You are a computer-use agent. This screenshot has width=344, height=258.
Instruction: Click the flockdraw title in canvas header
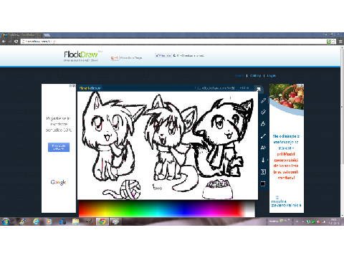tap(90, 88)
